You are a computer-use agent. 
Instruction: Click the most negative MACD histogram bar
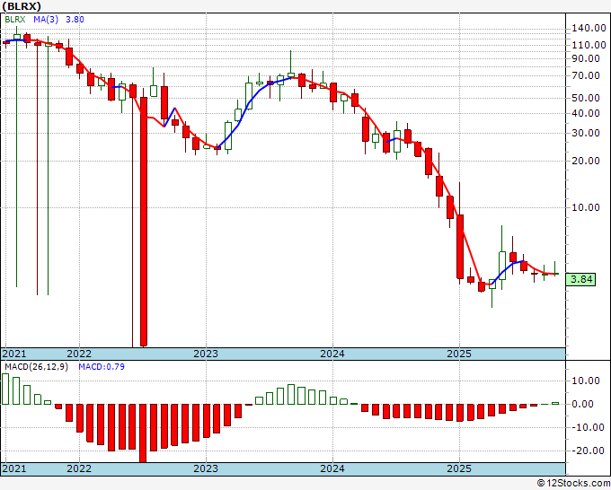143,433
